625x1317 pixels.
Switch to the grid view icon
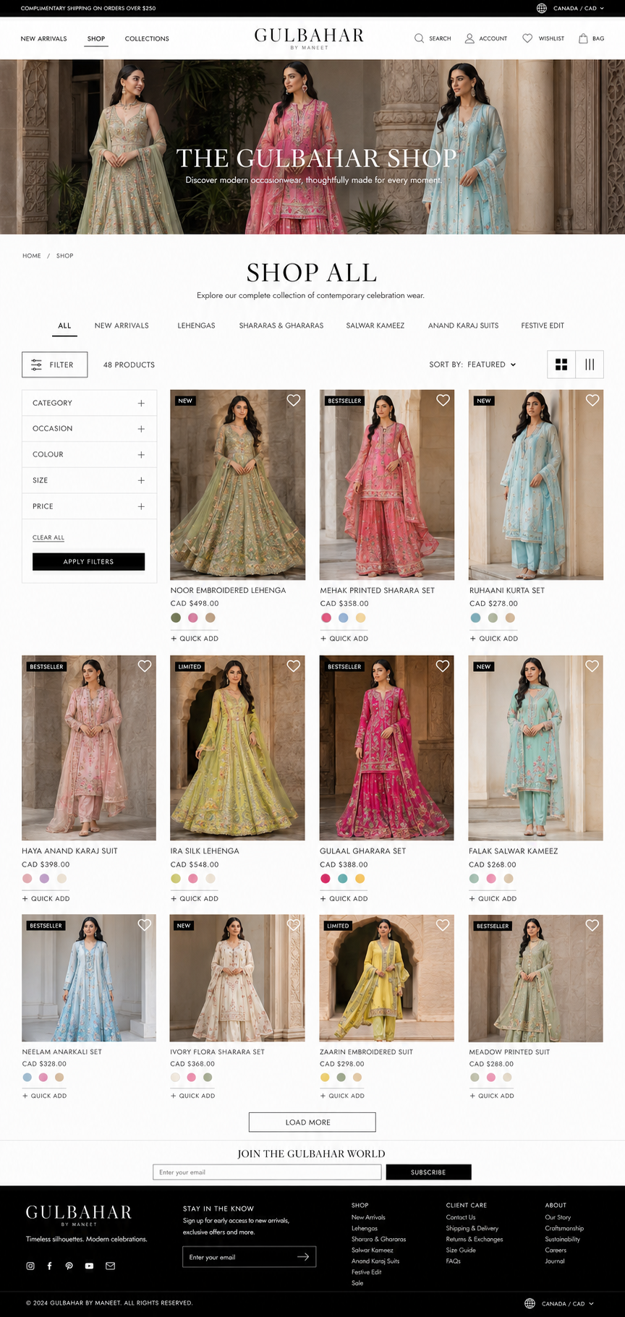tap(561, 365)
